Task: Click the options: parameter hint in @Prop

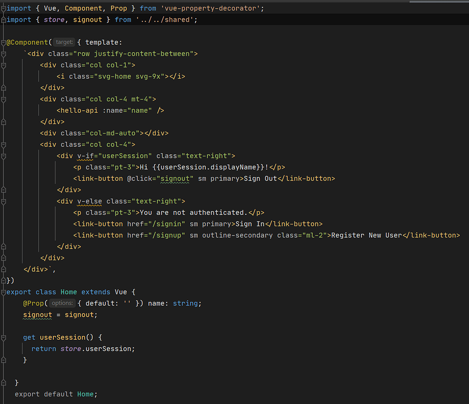Action: click(61, 303)
